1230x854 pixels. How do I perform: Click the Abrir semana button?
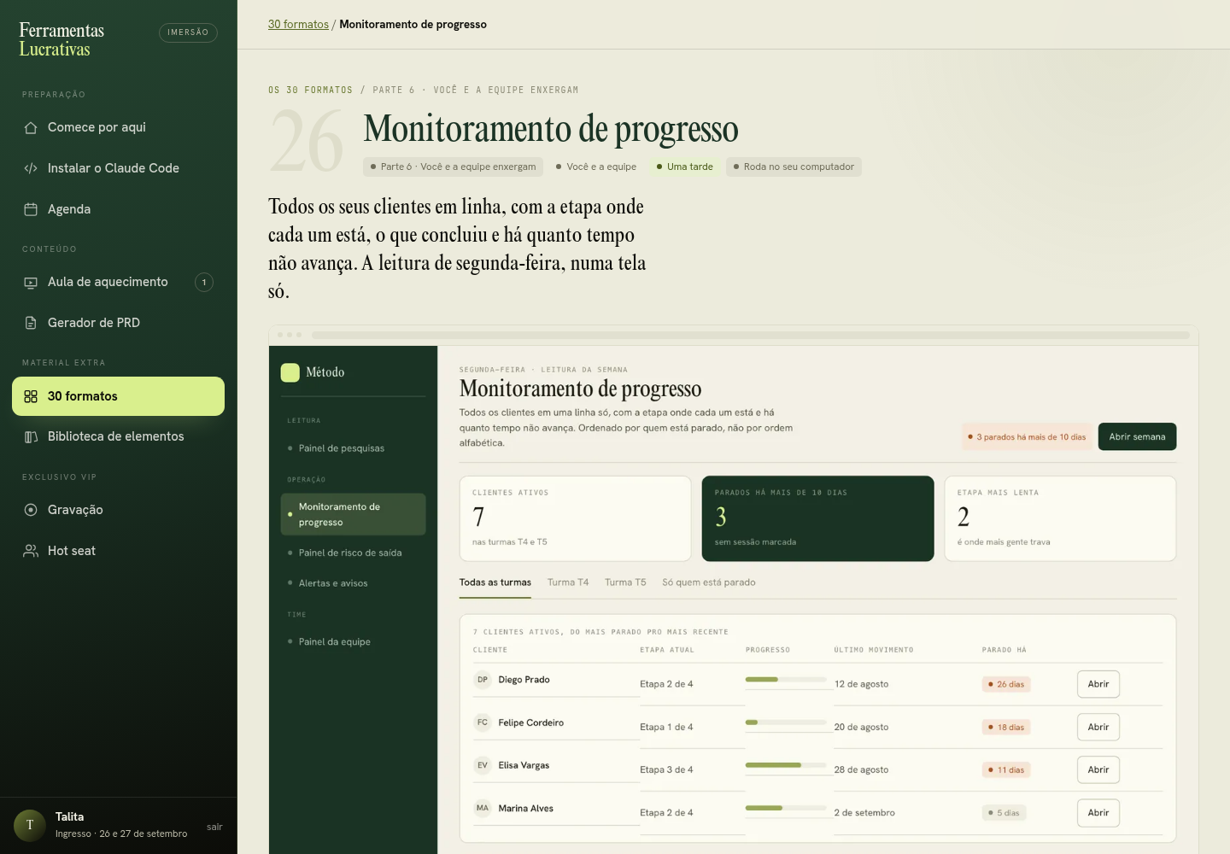(1137, 436)
